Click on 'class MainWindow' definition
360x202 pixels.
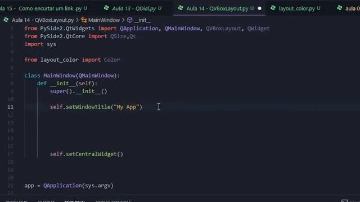[x=72, y=76]
